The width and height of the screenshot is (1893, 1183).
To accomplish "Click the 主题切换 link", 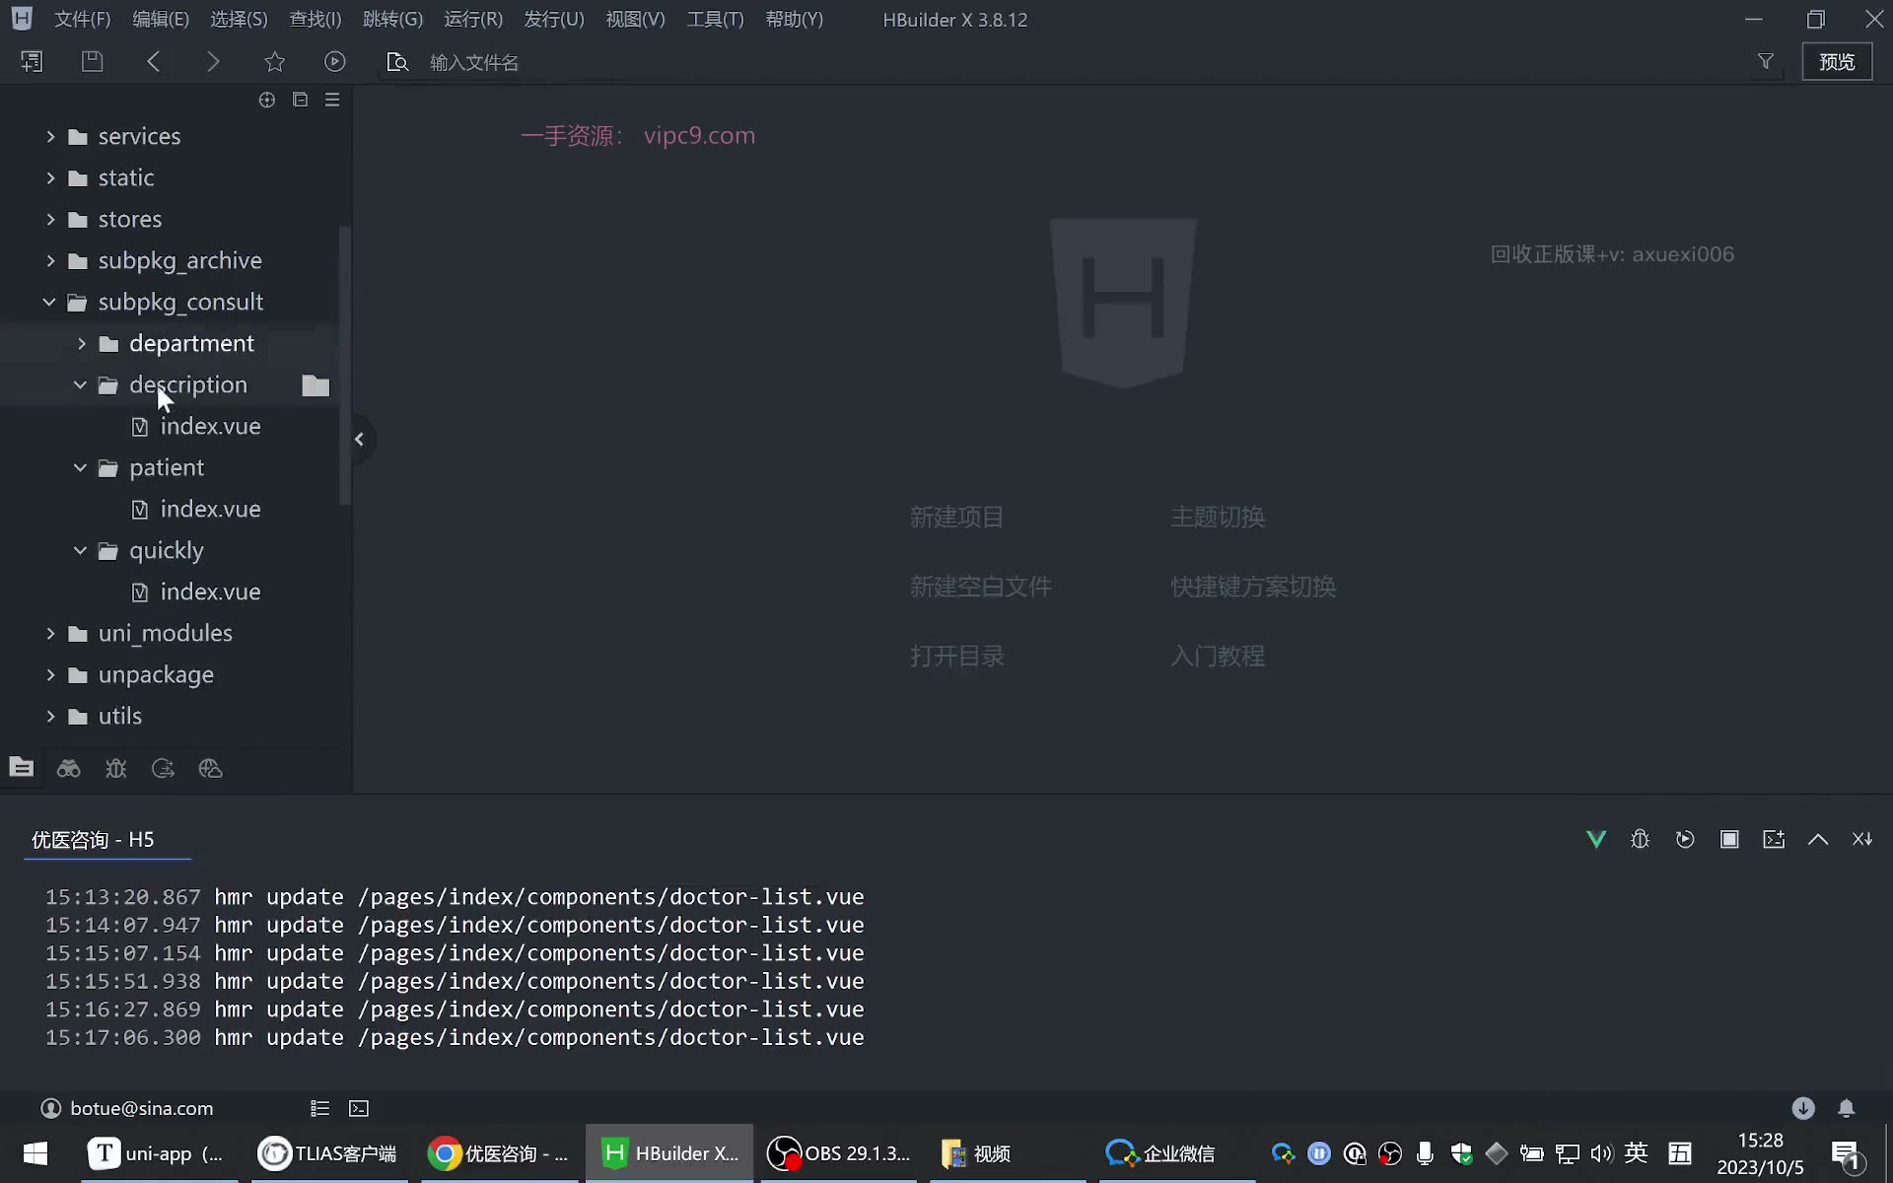I will click(x=1218, y=517).
